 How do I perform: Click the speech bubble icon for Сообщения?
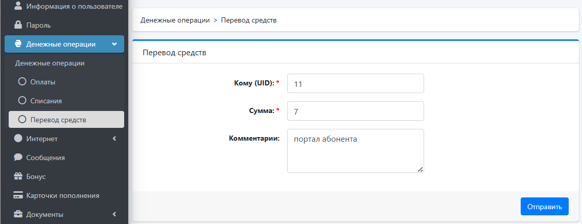(18, 158)
